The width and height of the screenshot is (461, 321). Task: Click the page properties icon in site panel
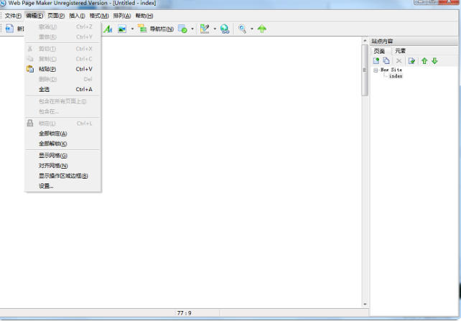click(x=411, y=61)
